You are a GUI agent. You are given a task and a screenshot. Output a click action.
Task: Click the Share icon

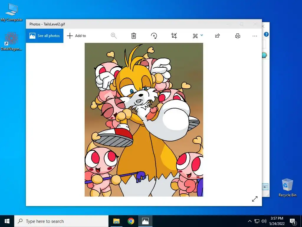217,36
